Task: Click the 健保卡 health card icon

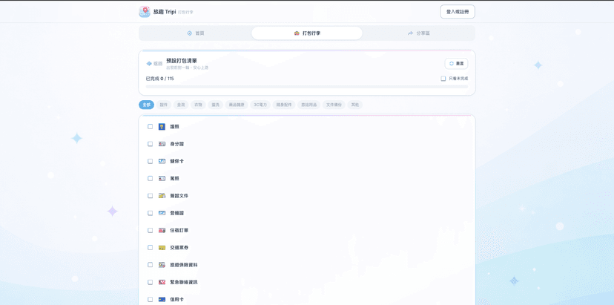Action: pos(162,161)
